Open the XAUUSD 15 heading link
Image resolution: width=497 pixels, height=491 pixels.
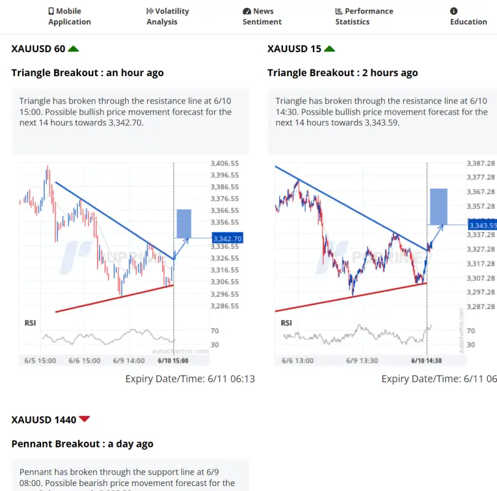(x=294, y=48)
